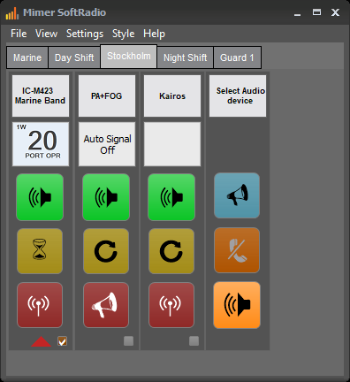
Task: Click the IC-M423 Marine Band header button
Action: [x=41, y=95]
